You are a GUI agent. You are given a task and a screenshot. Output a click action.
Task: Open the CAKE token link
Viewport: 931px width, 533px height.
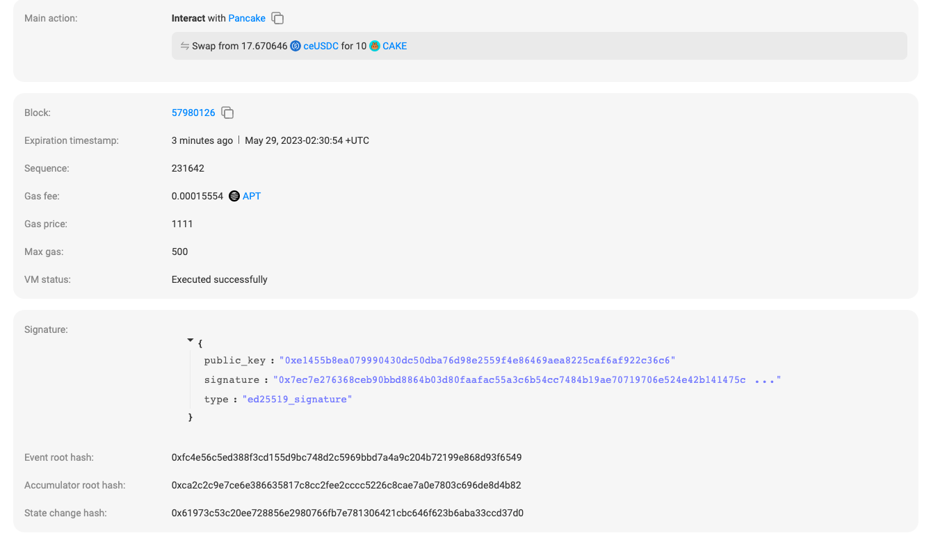[394, 46]
